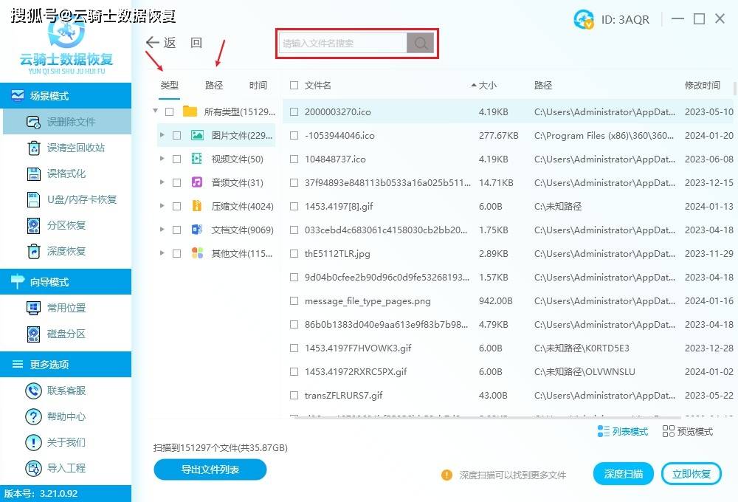Select the transZFLRURS7.gif file name
Viewport: 738px width, 502px height.
click(x=343, y=396)
